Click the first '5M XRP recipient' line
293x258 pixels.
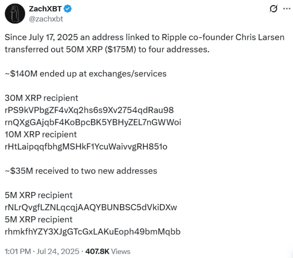[x=38, y=195]
